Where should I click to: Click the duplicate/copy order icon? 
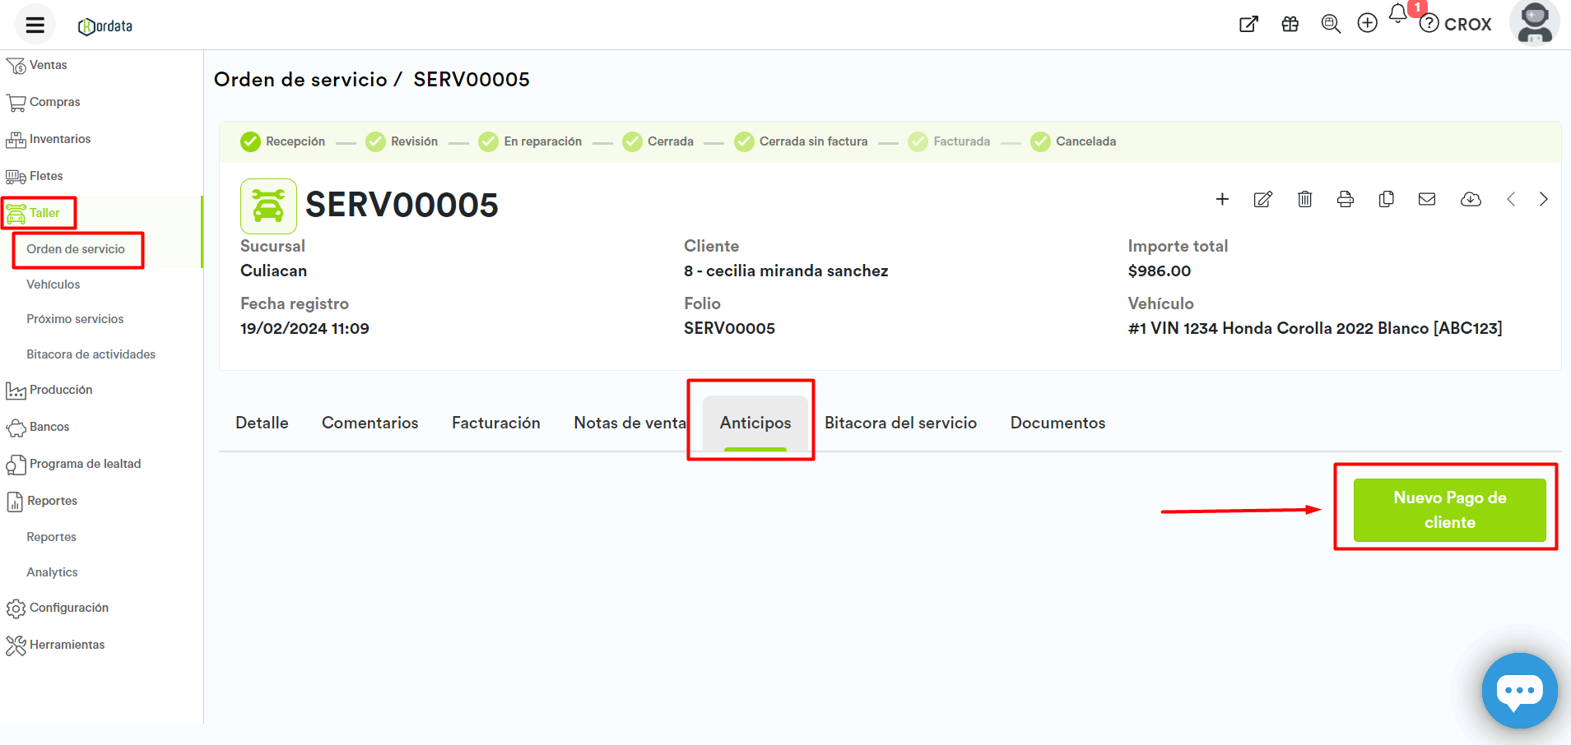click(x=1387, y=199)
